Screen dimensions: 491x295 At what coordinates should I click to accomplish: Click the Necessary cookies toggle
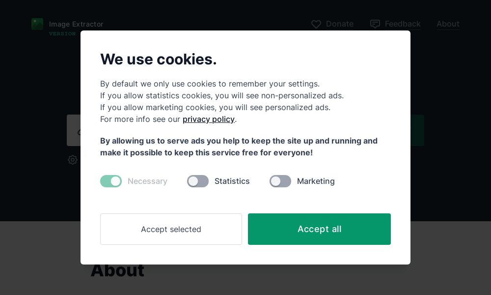click(111, 181)
